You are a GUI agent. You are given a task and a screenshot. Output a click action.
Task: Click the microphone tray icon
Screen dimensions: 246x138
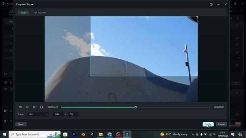tap(201, 134)
